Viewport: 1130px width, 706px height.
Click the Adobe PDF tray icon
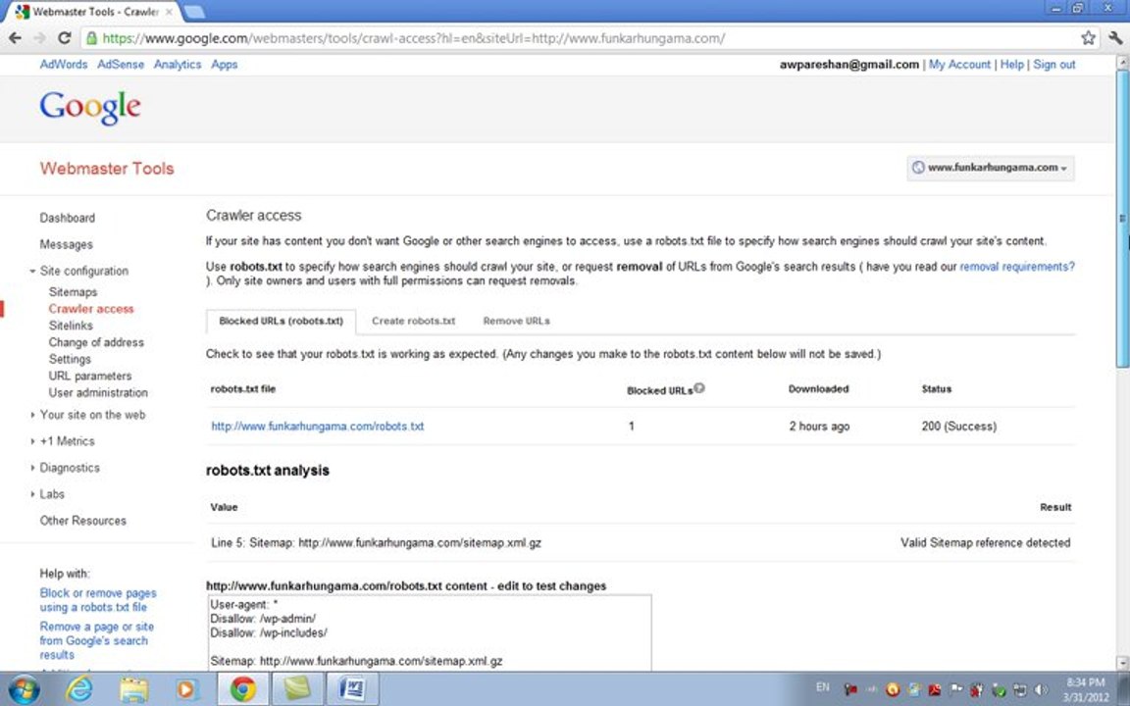click(x=935, y=689)
